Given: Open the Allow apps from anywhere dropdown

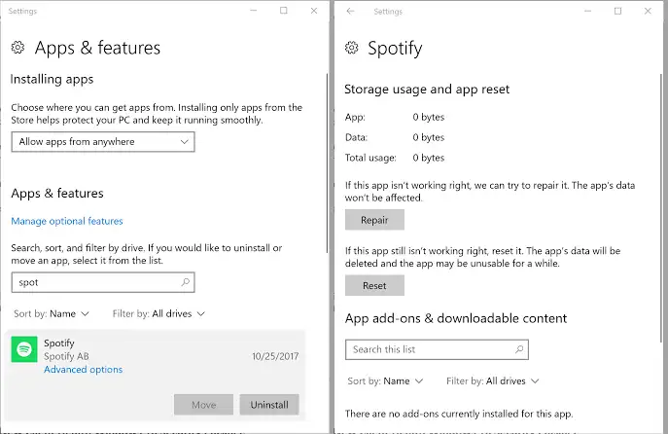Looking at the screenshot, I should pyautogui.click(x=103, y=141).
